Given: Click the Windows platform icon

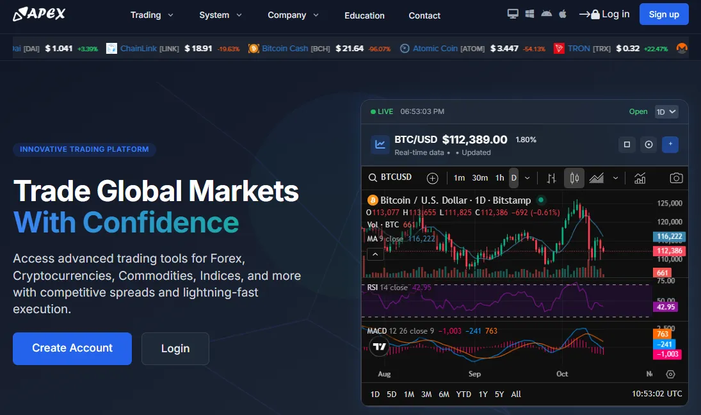Looking at the screenshot, I should pyautogui.click(x=529, y=13).
